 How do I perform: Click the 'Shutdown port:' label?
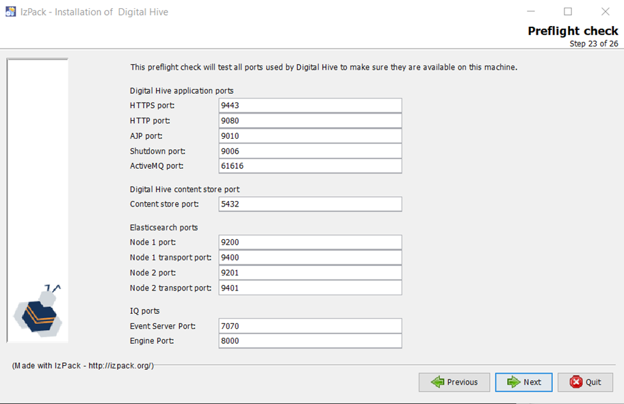coord(157,151)
